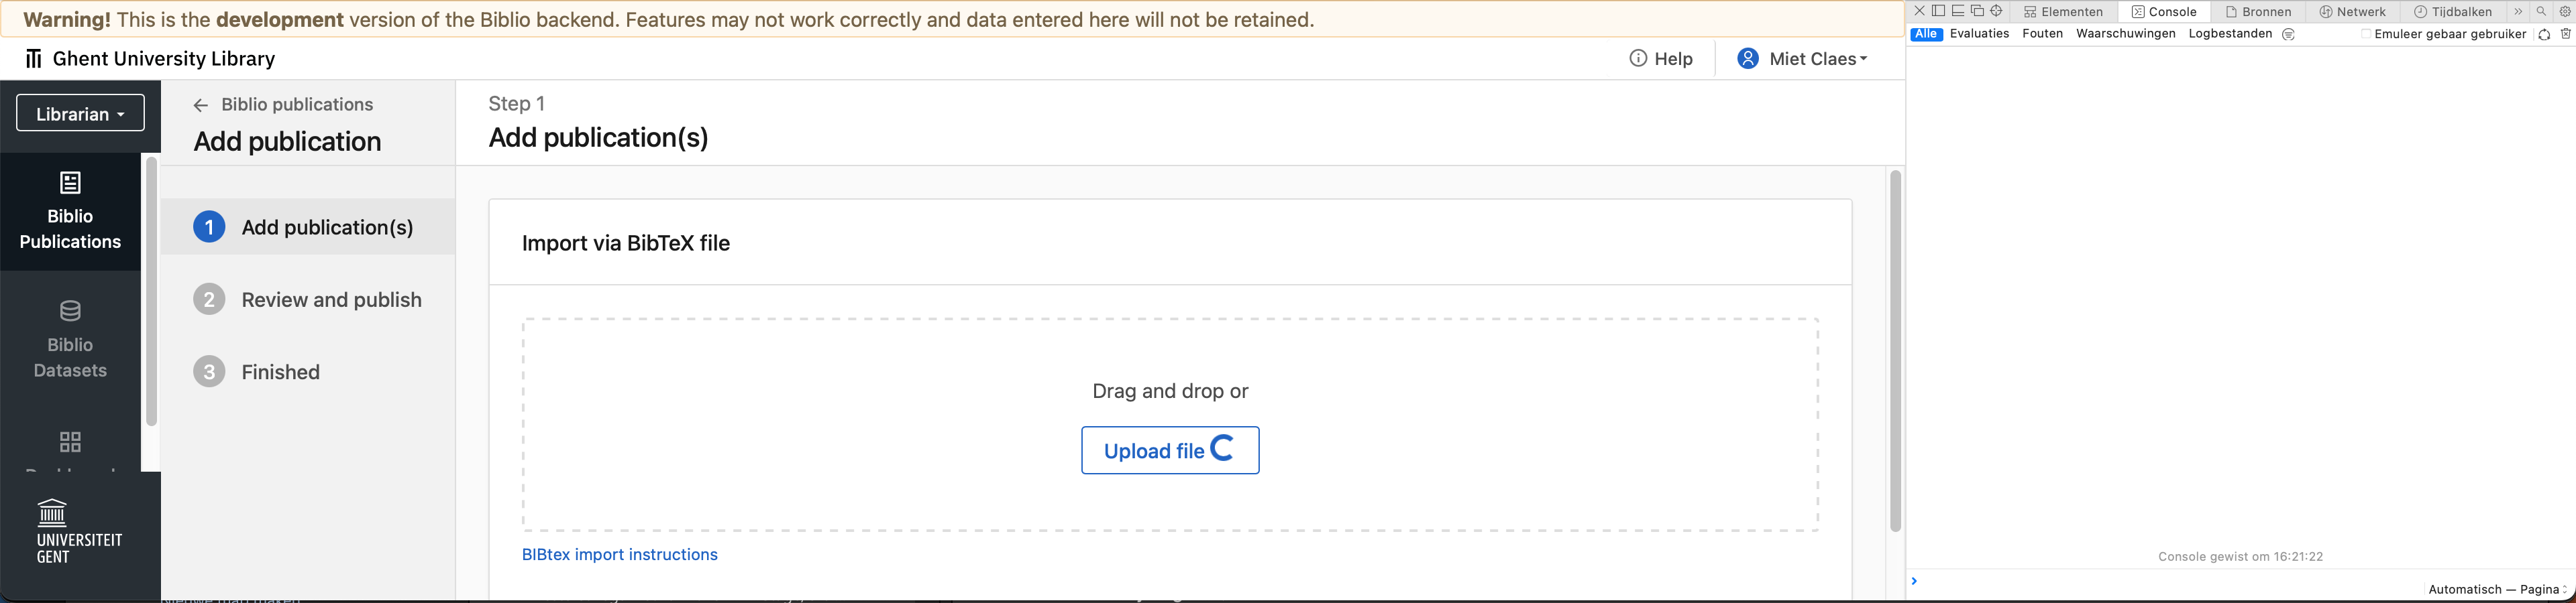Click the console input prompt arrow
Screen dimensions: 2576x603
1914,580
